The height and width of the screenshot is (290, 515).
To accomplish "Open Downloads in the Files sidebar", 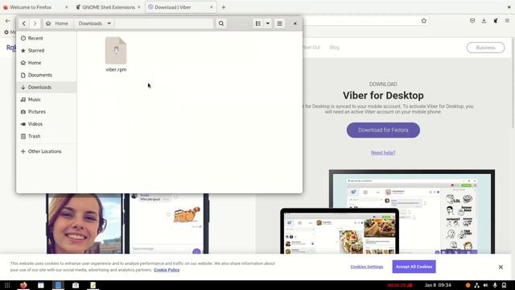I will [x=47, y=87].
